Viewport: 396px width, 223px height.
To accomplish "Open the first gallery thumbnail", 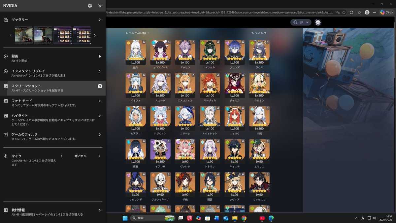I will point(24,35).
